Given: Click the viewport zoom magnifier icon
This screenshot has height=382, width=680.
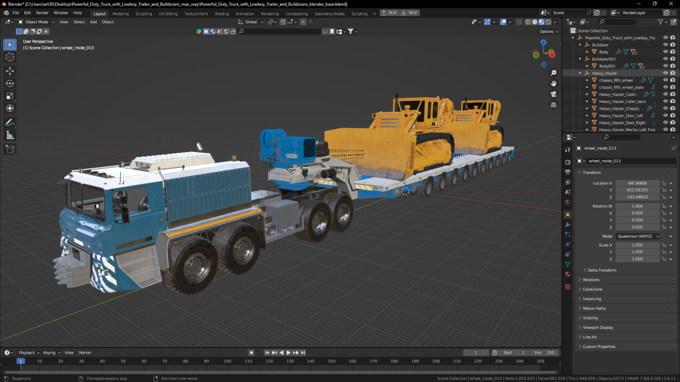Looking at the screenshot, I should [x=554, y=73].
